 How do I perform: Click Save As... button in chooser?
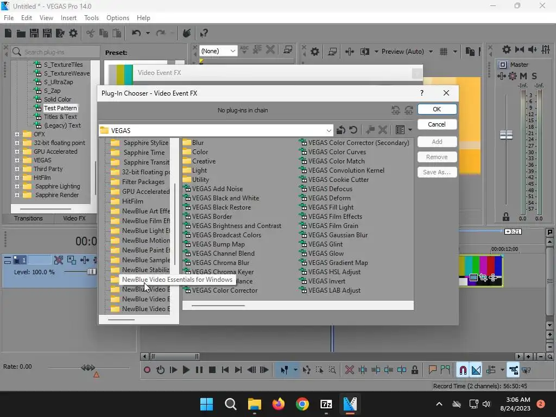pyautogui.click(x=437, y=172)
